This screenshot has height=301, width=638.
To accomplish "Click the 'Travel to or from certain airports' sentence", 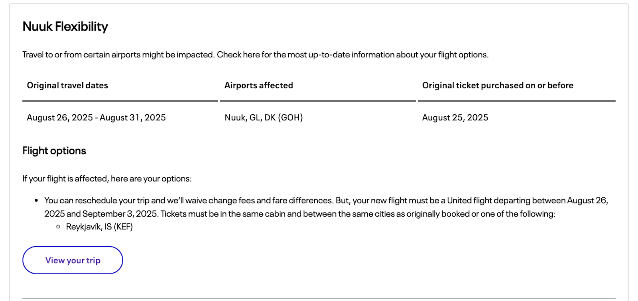I will (118, 55).
